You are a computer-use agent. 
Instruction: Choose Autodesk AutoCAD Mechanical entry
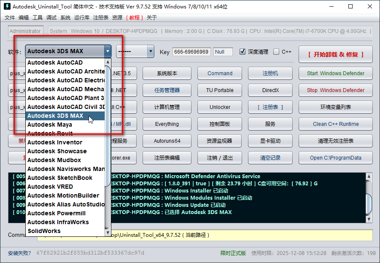(65, 89)
